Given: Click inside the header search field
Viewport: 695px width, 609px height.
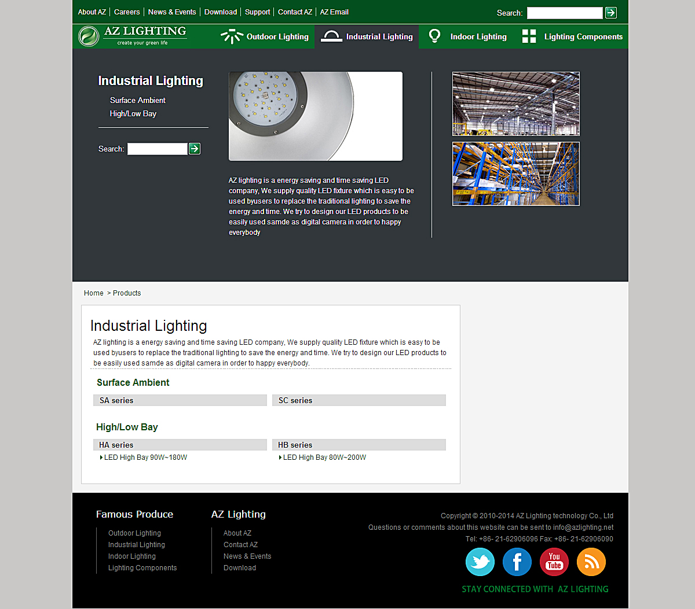Looking at the screenshot, I should point(565,13).
